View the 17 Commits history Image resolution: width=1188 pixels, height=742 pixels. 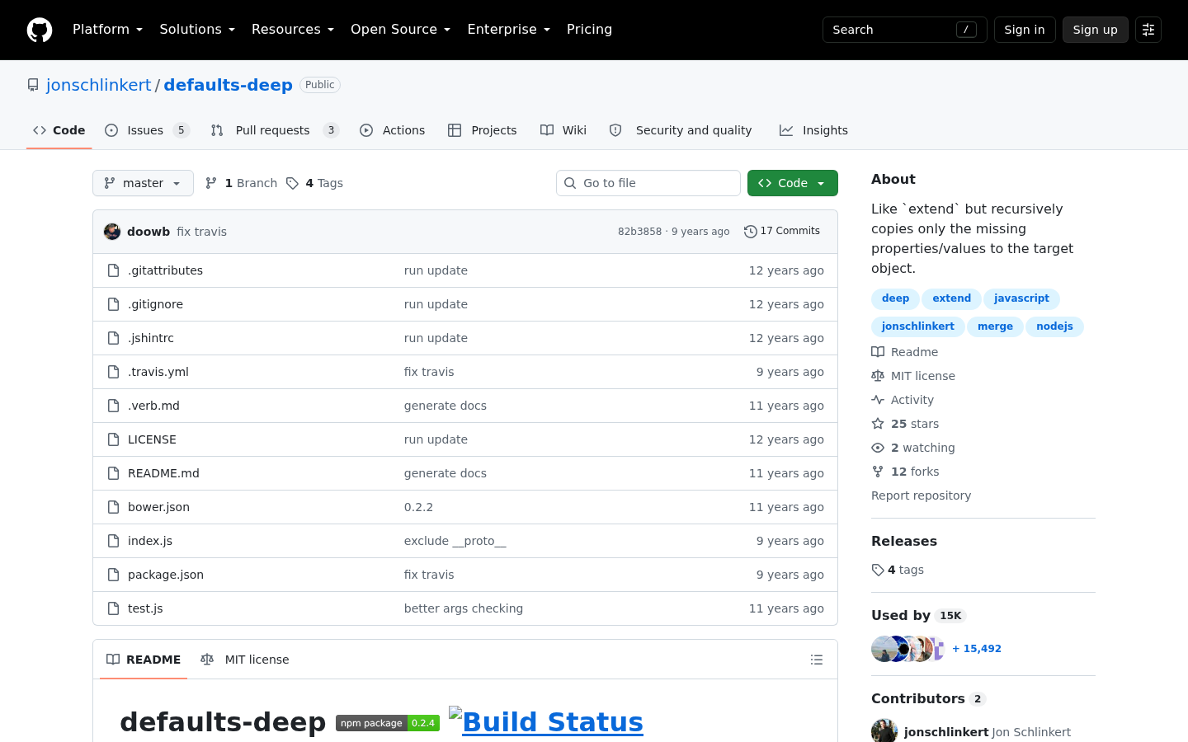782,232
